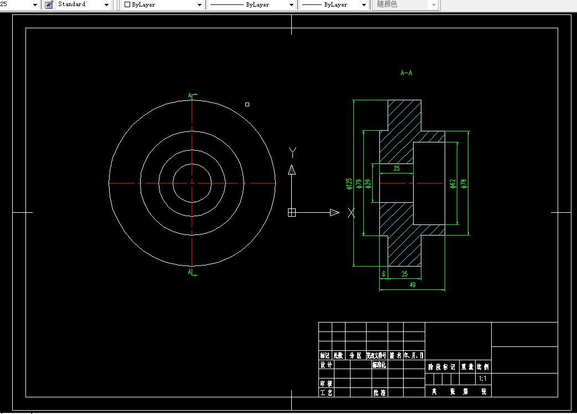The width and height of the screenshot is (577, 414).
Task: Click the 批准 cell in title block
Action: tap(379, 392)
